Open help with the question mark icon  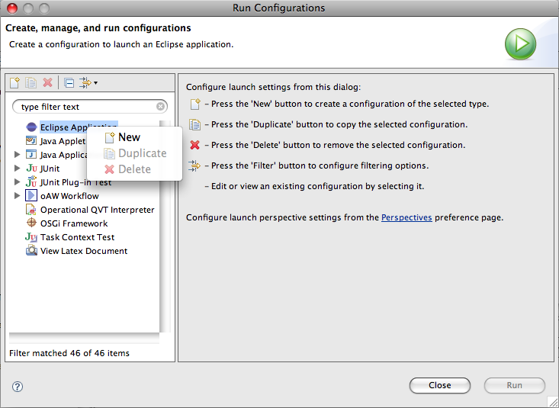[17, 387]
